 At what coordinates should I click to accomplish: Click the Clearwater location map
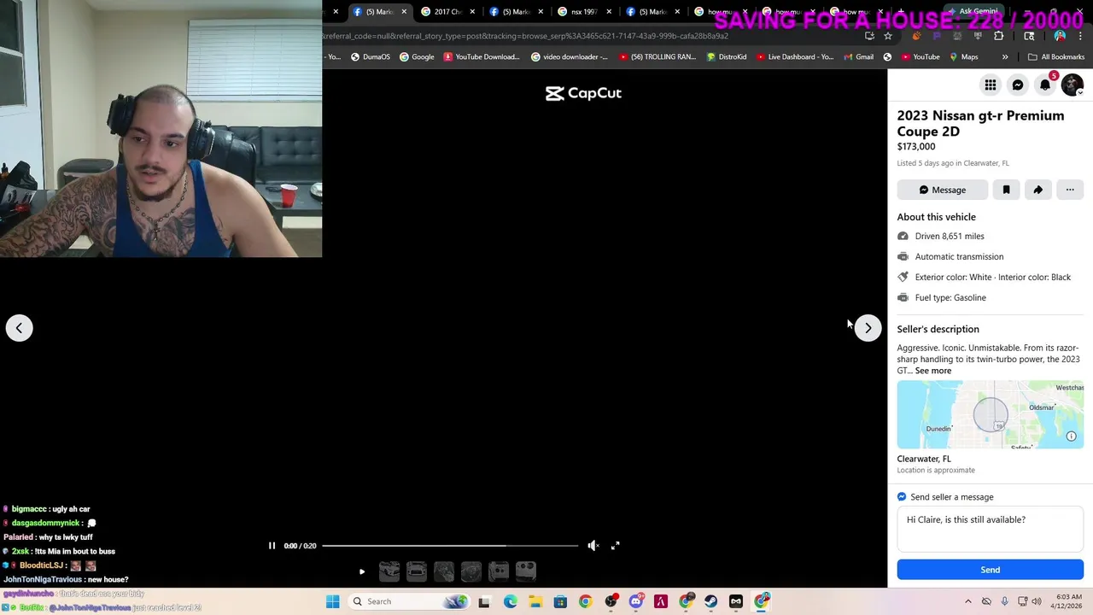point(991,415)
